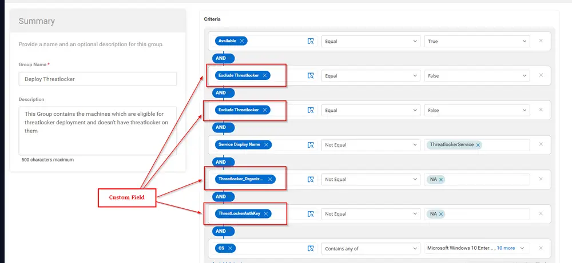Click the Group Name label
Viewport: 572px width, 263px height.
tap(33, 64)
